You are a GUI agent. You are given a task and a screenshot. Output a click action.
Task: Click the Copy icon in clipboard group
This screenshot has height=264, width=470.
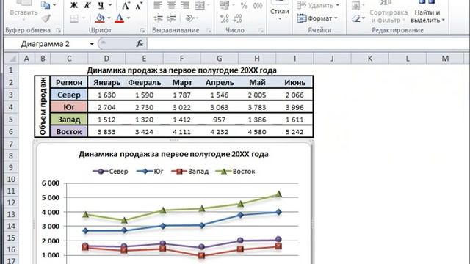46,5
